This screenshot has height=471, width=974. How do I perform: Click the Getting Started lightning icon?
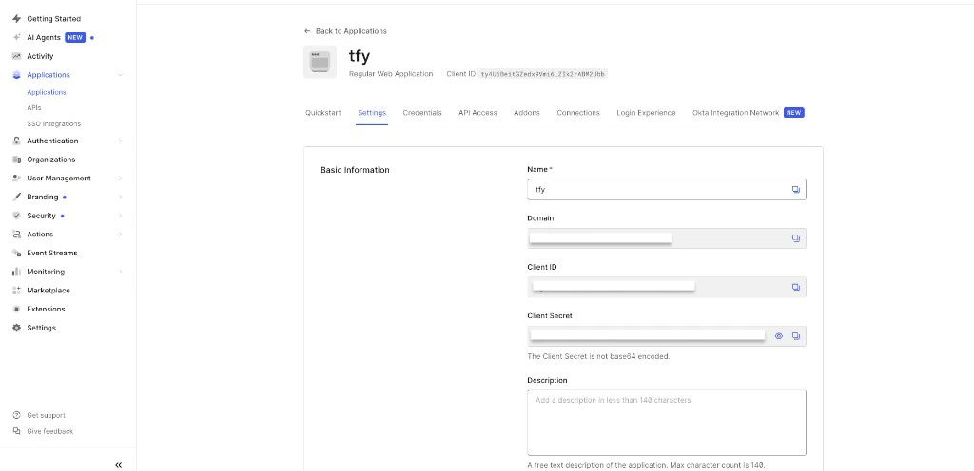click(17, 19)
